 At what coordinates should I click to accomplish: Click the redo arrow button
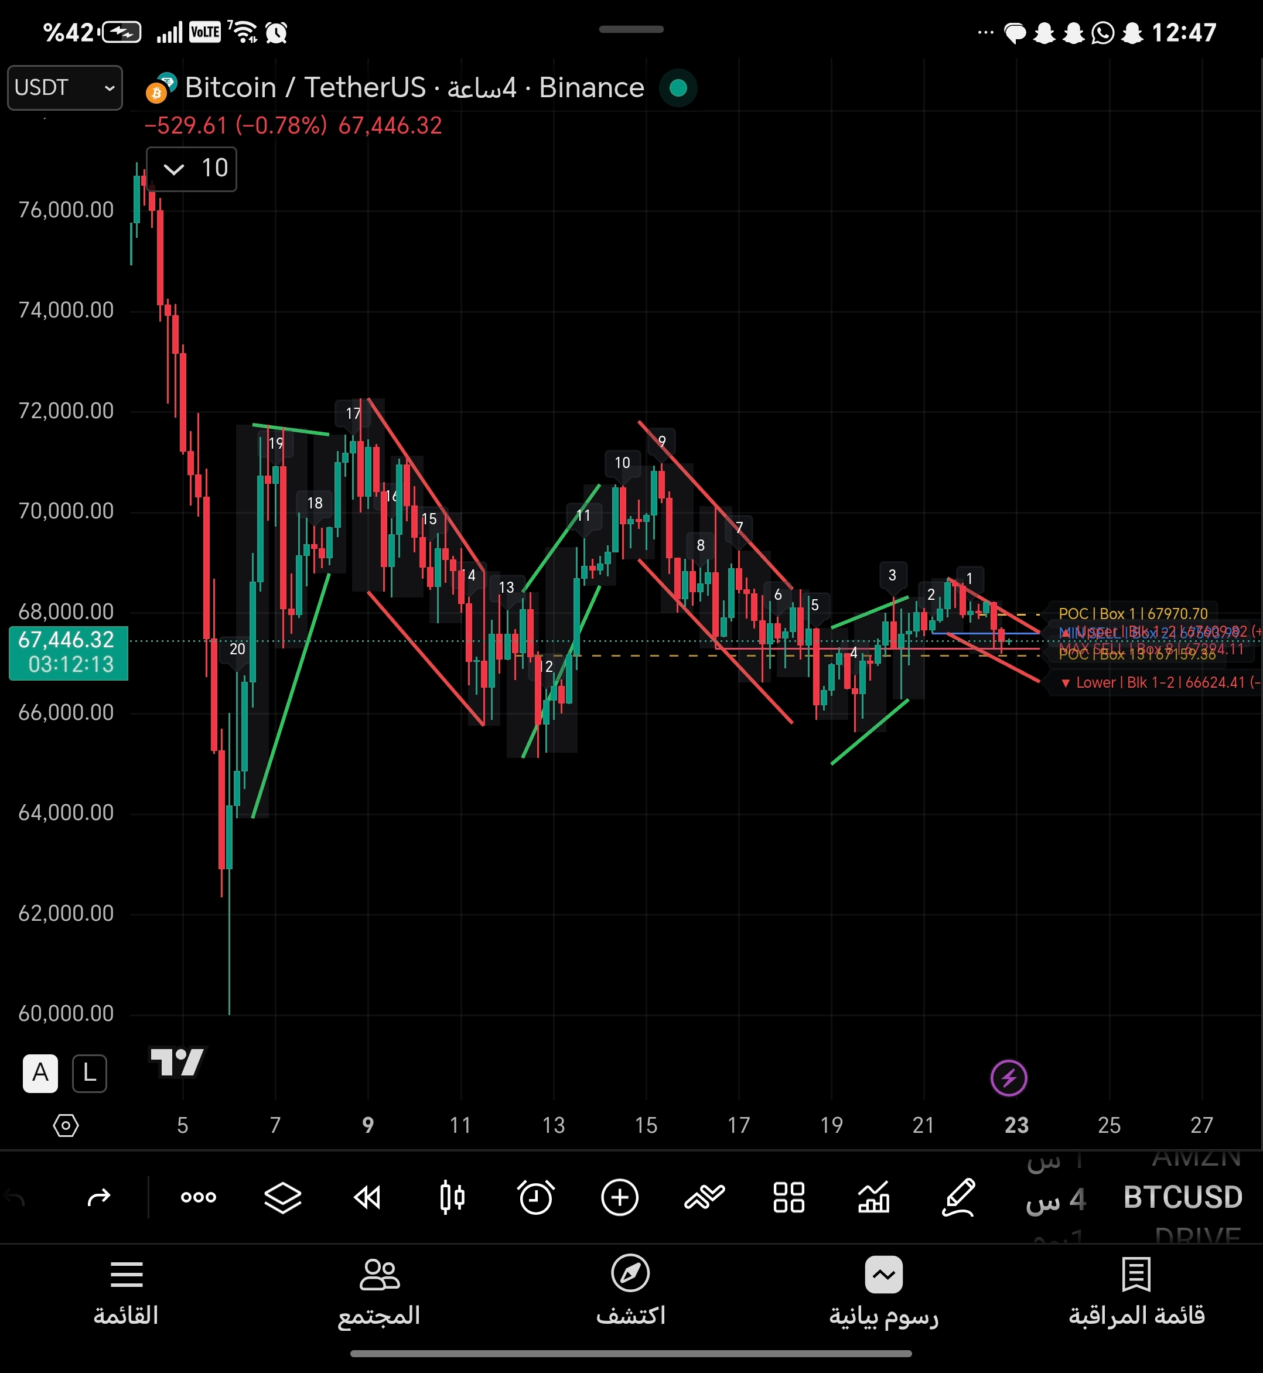point(99,1197)
